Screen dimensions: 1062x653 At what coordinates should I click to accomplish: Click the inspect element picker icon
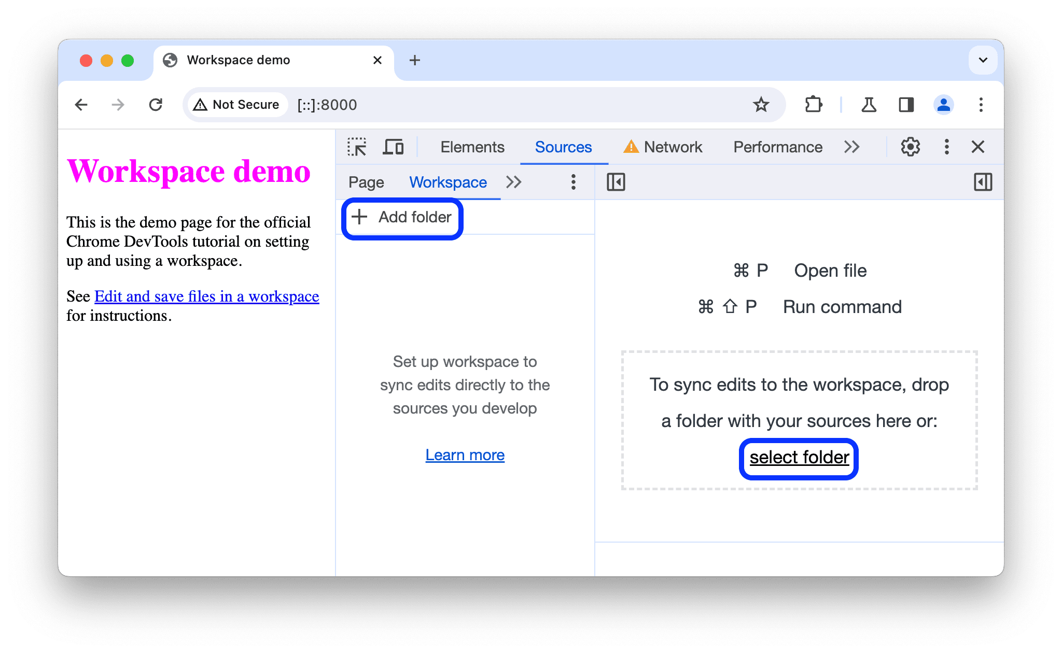[x=357, y=146]
